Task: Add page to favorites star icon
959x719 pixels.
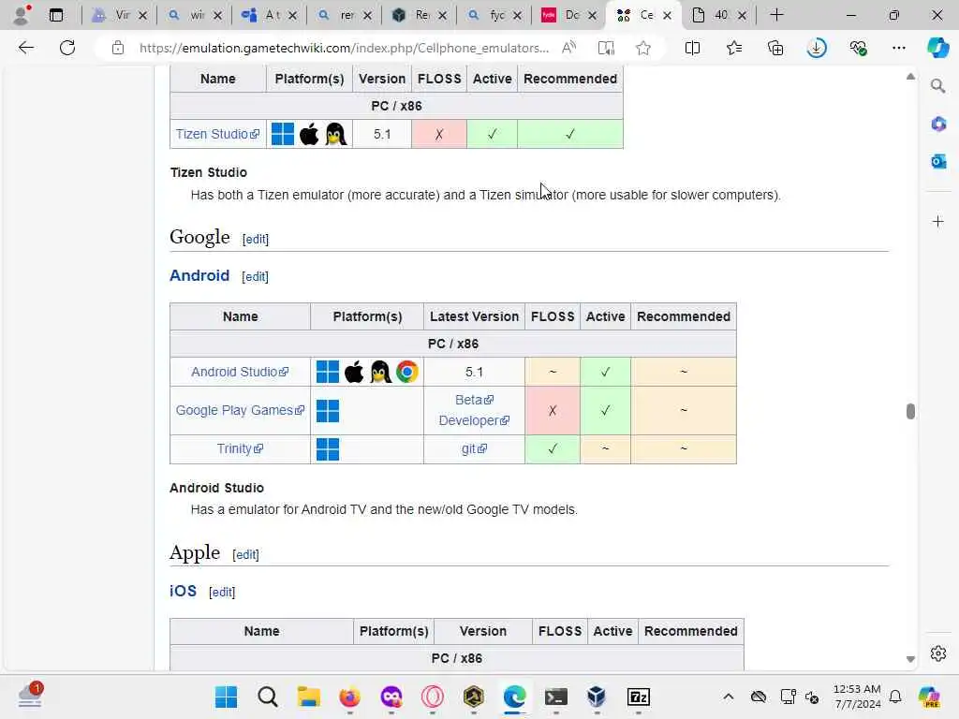Action: [x=642, y=48]
